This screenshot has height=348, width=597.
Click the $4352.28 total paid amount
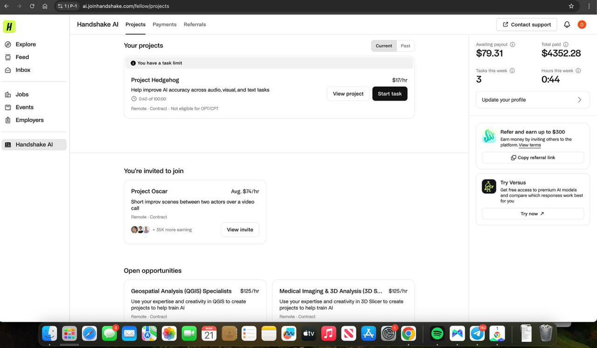[x=561, y=53]
